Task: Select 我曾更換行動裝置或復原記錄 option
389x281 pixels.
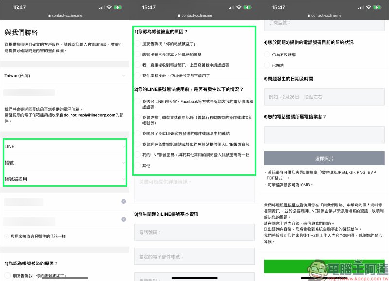Action: (x=138, y=117)
